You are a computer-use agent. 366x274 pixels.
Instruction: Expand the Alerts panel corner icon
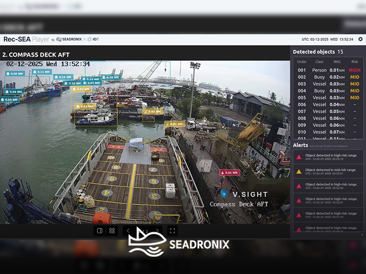point(362,235)
